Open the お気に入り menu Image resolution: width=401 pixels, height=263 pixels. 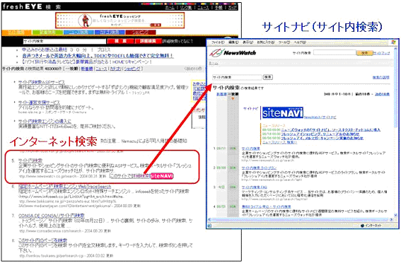[266, 42]
